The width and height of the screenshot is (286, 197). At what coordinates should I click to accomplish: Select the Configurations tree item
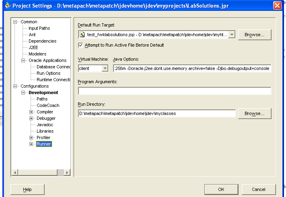(x=35, y=86)
